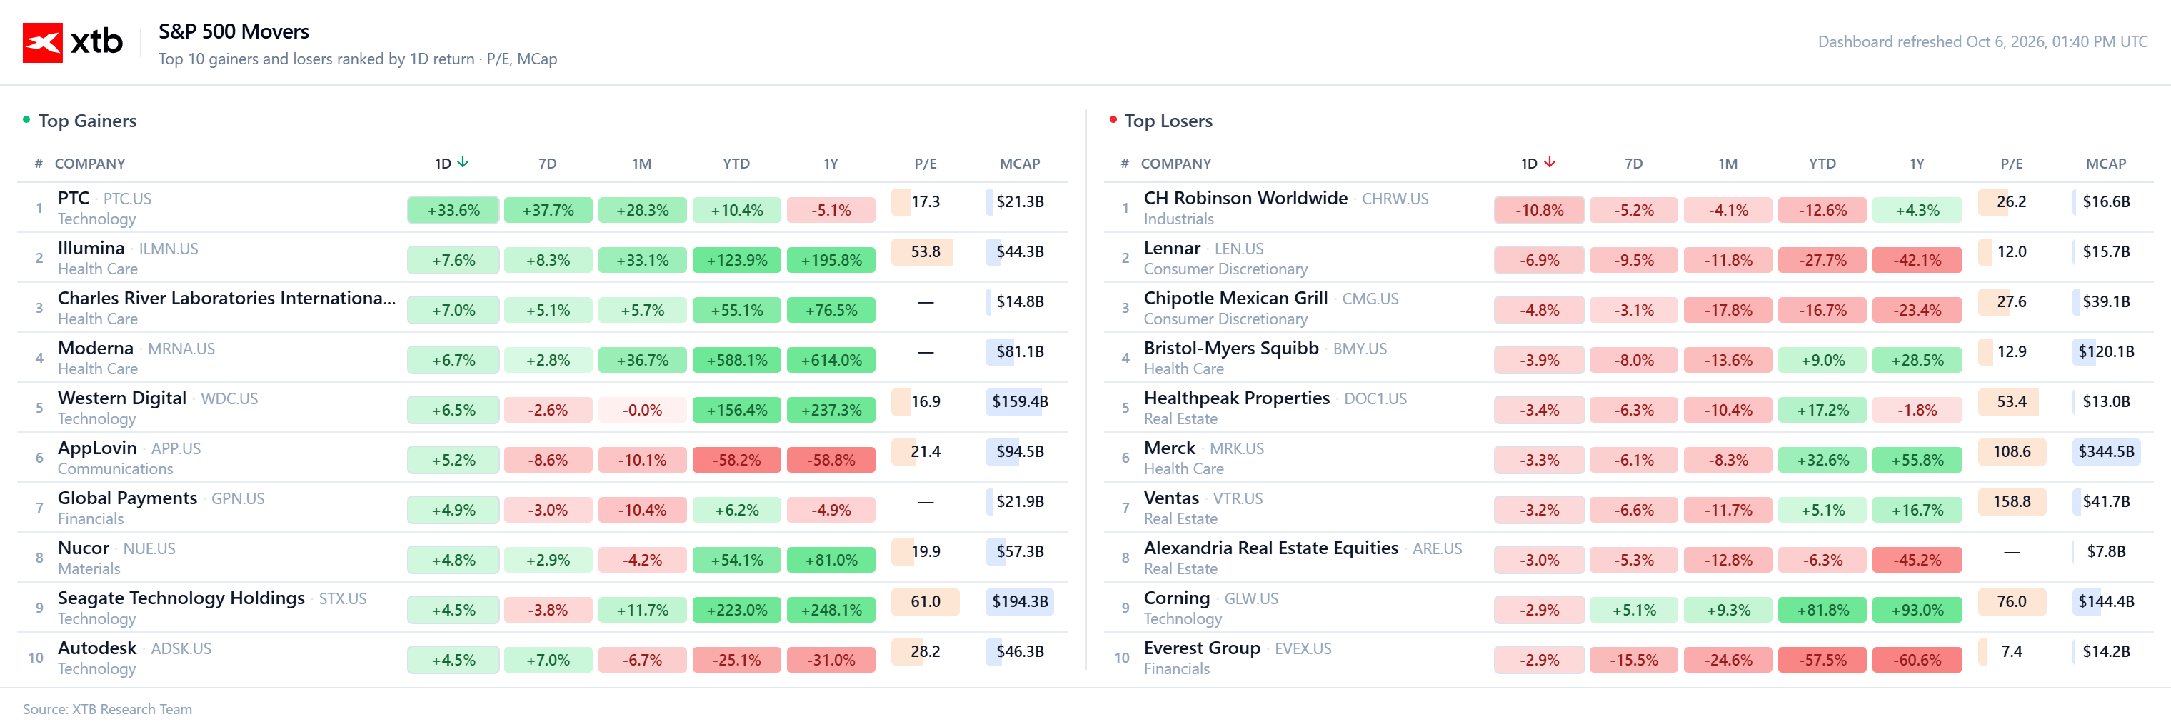Viewport: 2171px width, 727px height.
Task: Open the PTC company link
Action: point(74,198)
